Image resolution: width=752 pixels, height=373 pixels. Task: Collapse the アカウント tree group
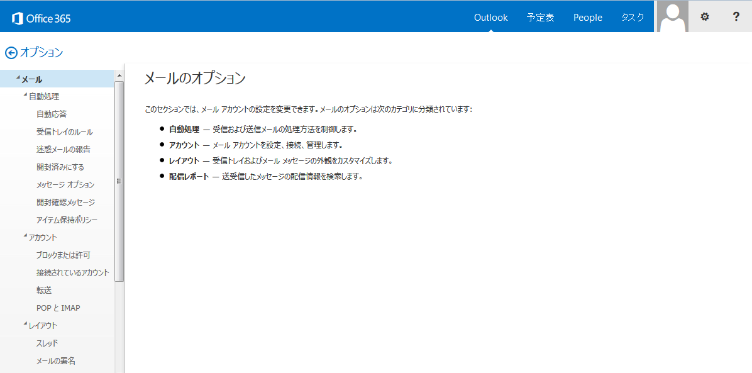click(25, 235)
